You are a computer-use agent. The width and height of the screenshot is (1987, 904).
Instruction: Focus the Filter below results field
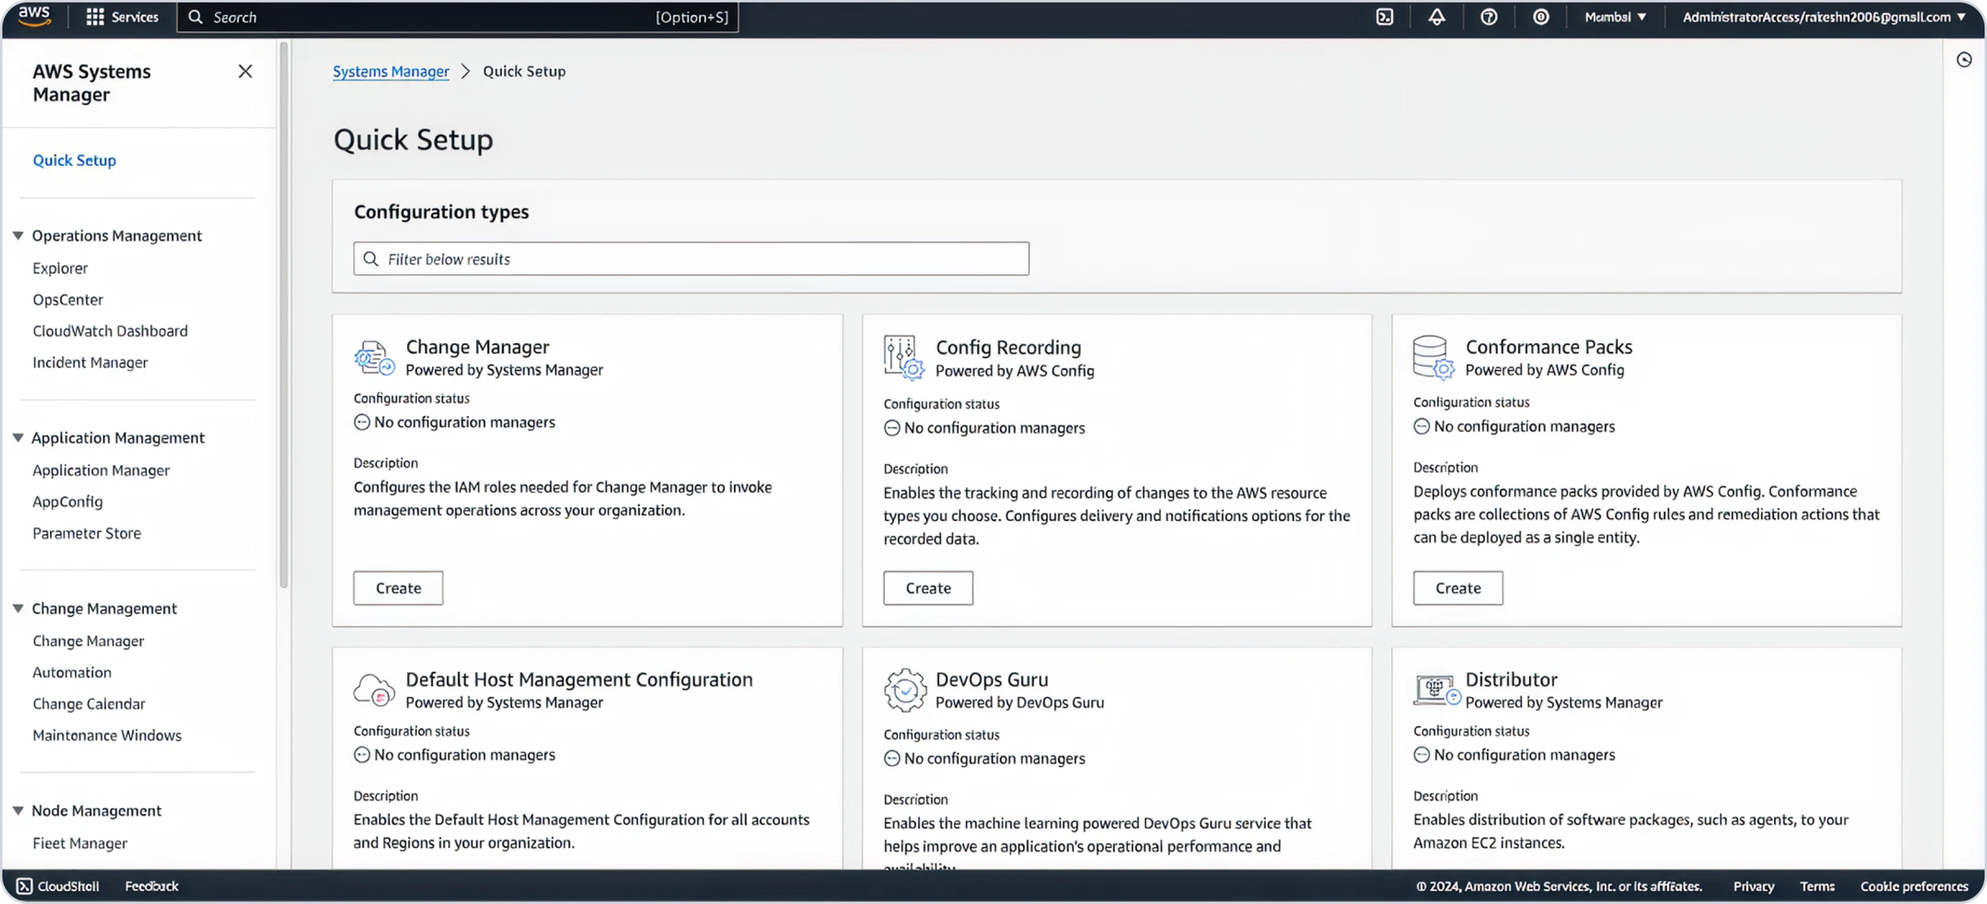691,259
